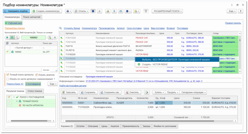Open the three-dot window menu icon
This screenshot has width=248, height=134.
pyautogui.click(x=232, y=5)
